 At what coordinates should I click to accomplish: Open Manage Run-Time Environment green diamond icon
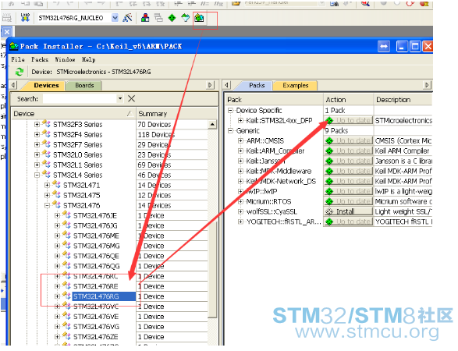click(x=172, y=18)
